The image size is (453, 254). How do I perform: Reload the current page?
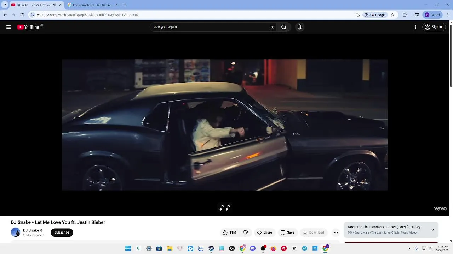coord(22,15)
